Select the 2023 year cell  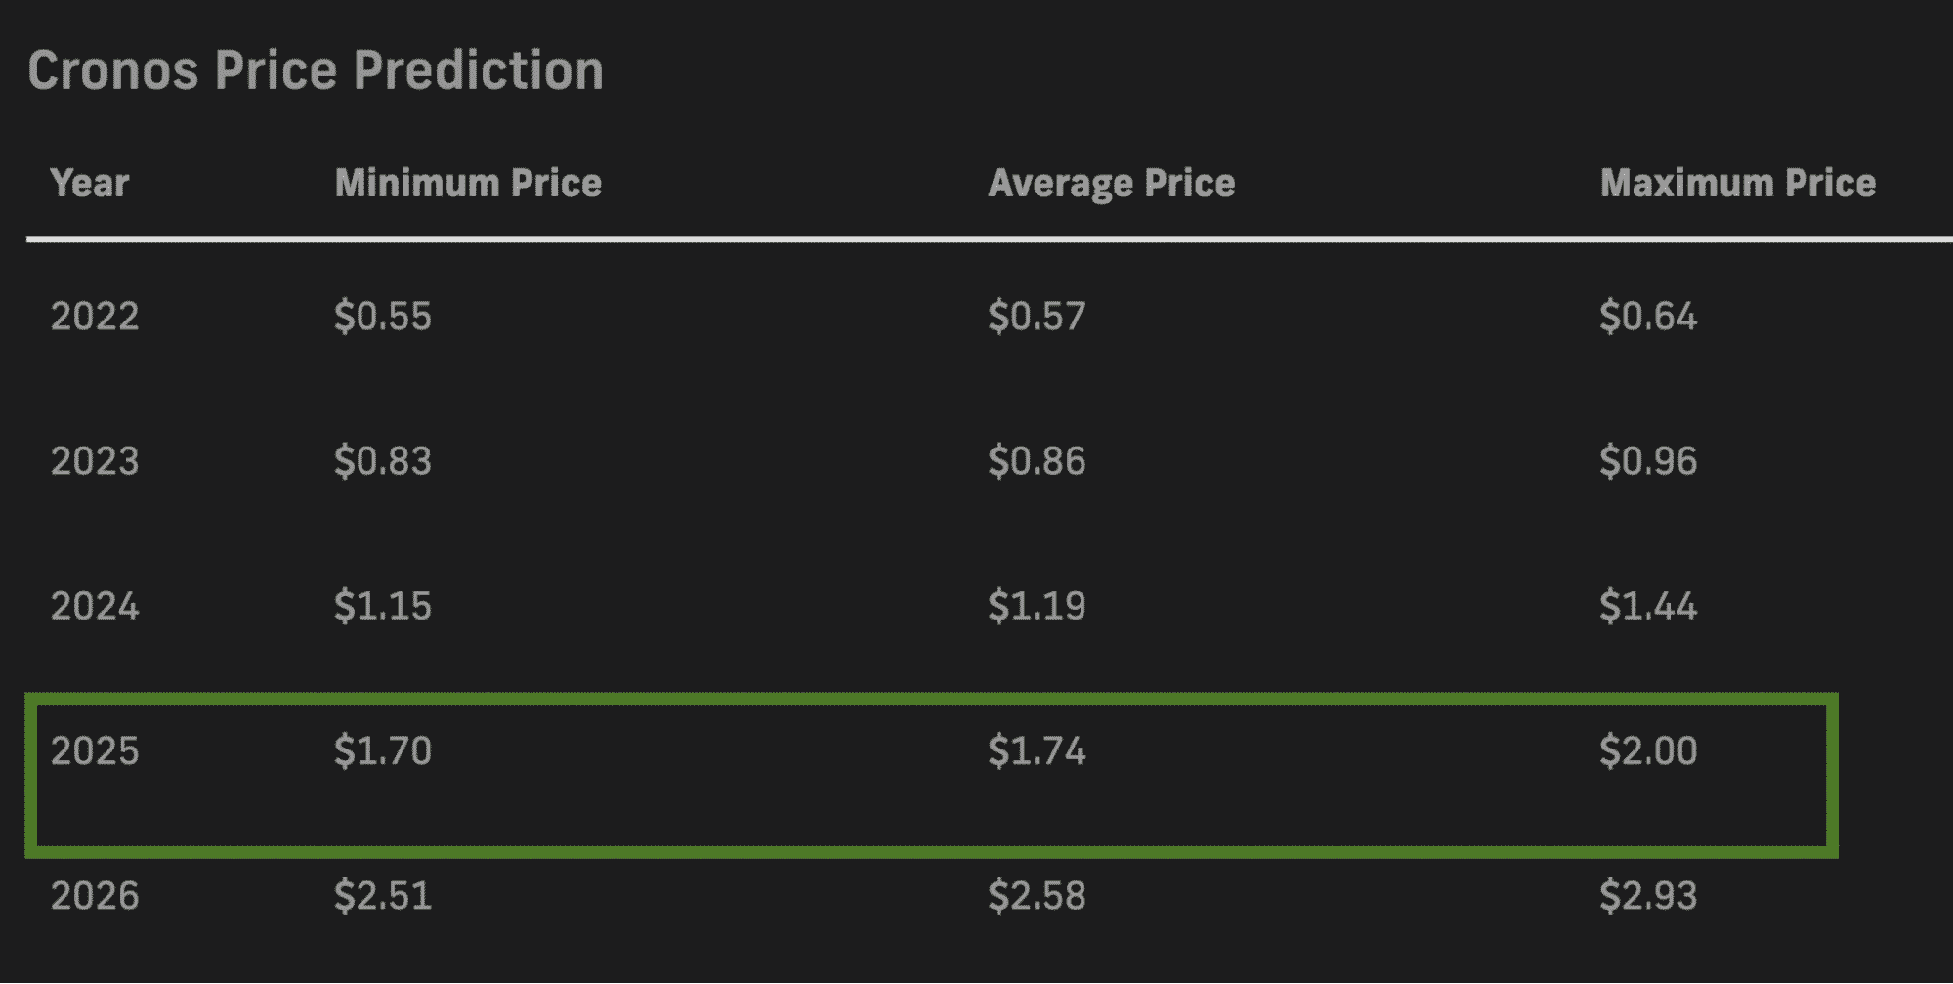pos(95,461)
